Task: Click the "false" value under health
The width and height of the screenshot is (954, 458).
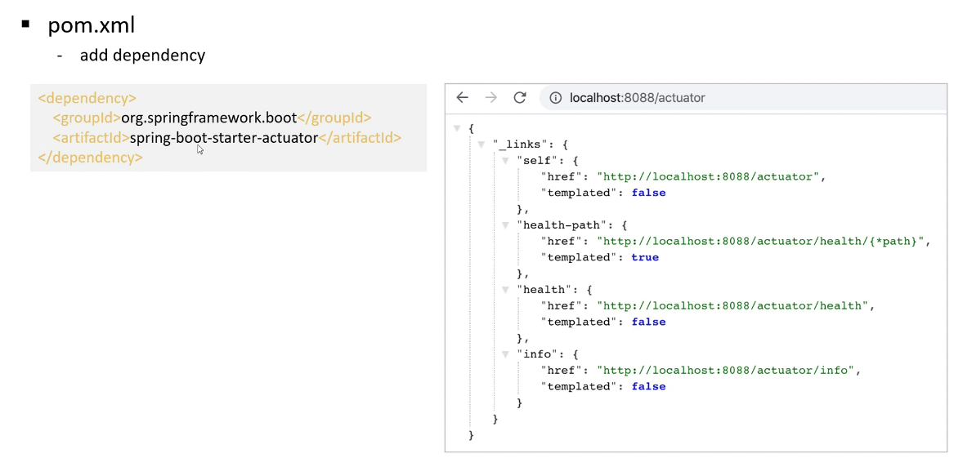Action: 648,322
